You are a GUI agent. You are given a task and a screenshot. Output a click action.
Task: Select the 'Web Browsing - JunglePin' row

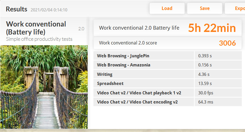click(168, 56)
